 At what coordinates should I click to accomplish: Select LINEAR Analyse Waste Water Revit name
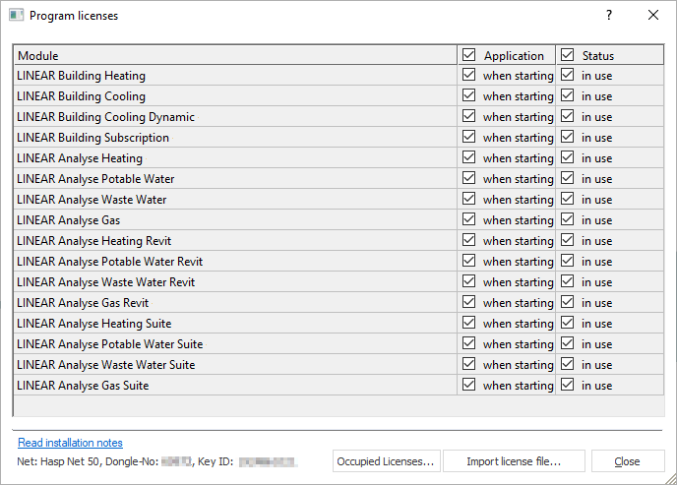pos(106,282)
